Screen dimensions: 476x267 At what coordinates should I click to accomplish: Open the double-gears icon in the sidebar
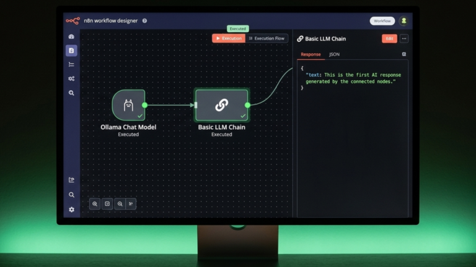(x=71, y=78)
